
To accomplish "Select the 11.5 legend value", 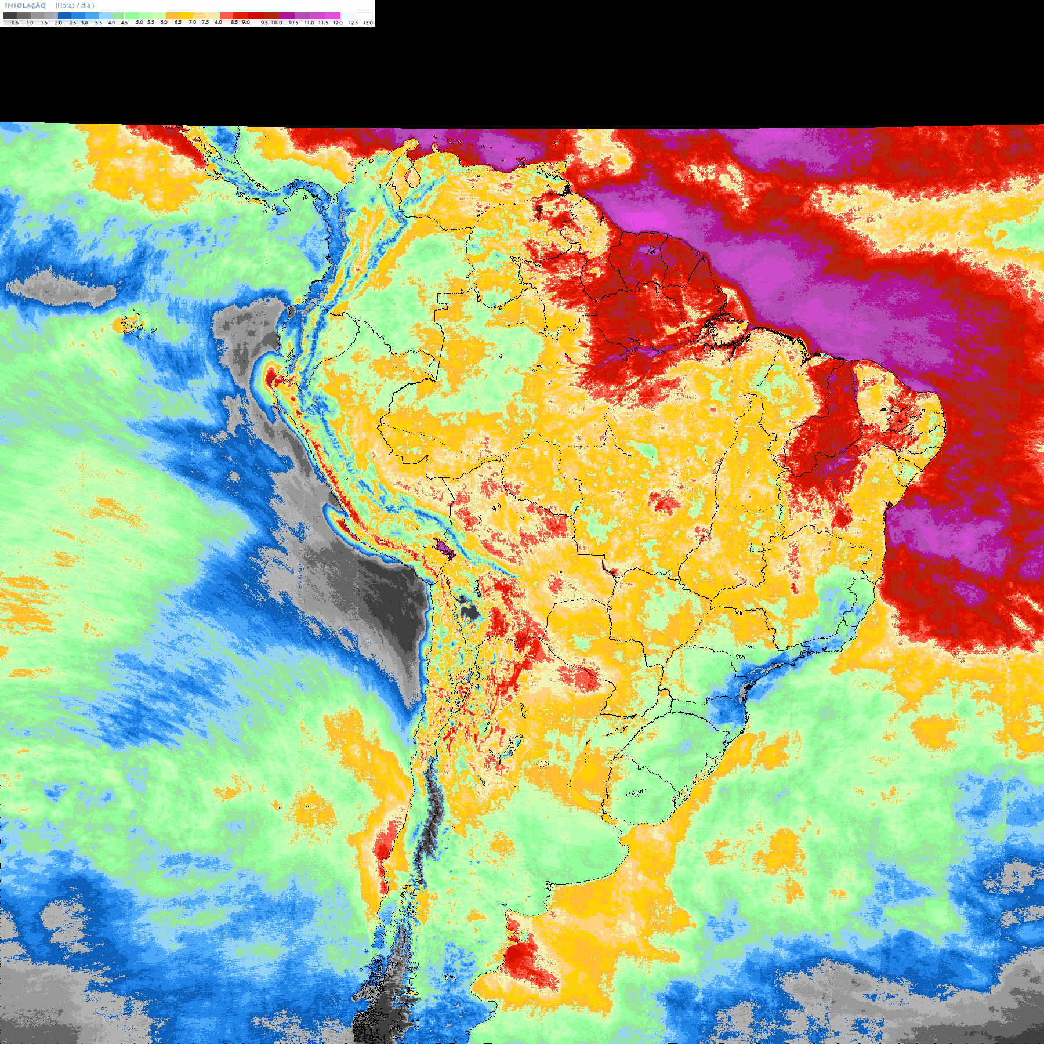I will click(x=323, y=23).
